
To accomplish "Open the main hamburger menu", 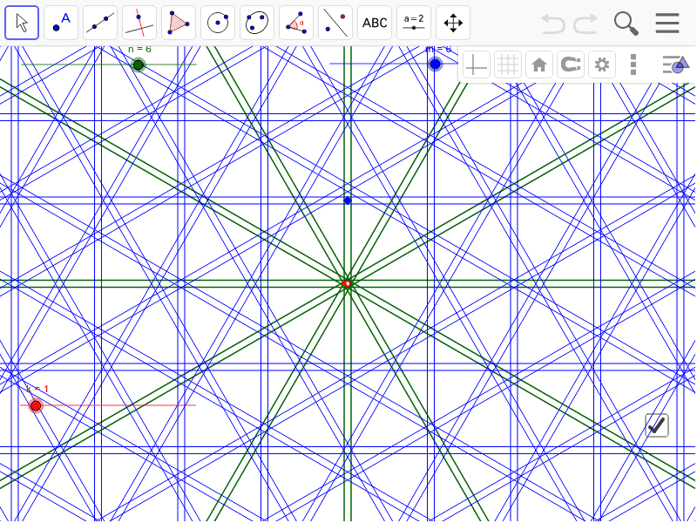I will coord(667,24).
